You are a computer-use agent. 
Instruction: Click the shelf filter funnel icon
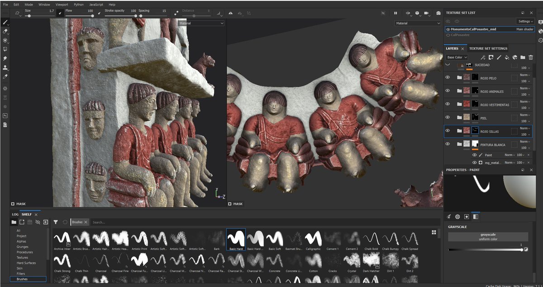[x=56, y=222]
